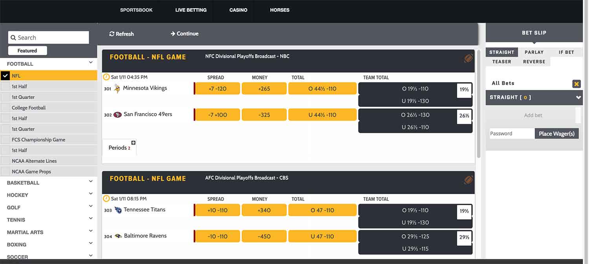The height and width of the screenshot is (264, 589).
Task: Open the Sportsbook menu
Action: click(136, 10)
